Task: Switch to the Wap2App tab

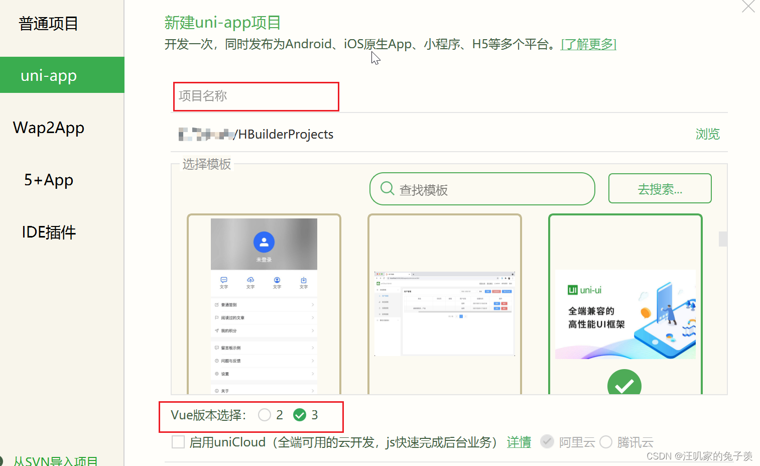Action: pos(49,128)
